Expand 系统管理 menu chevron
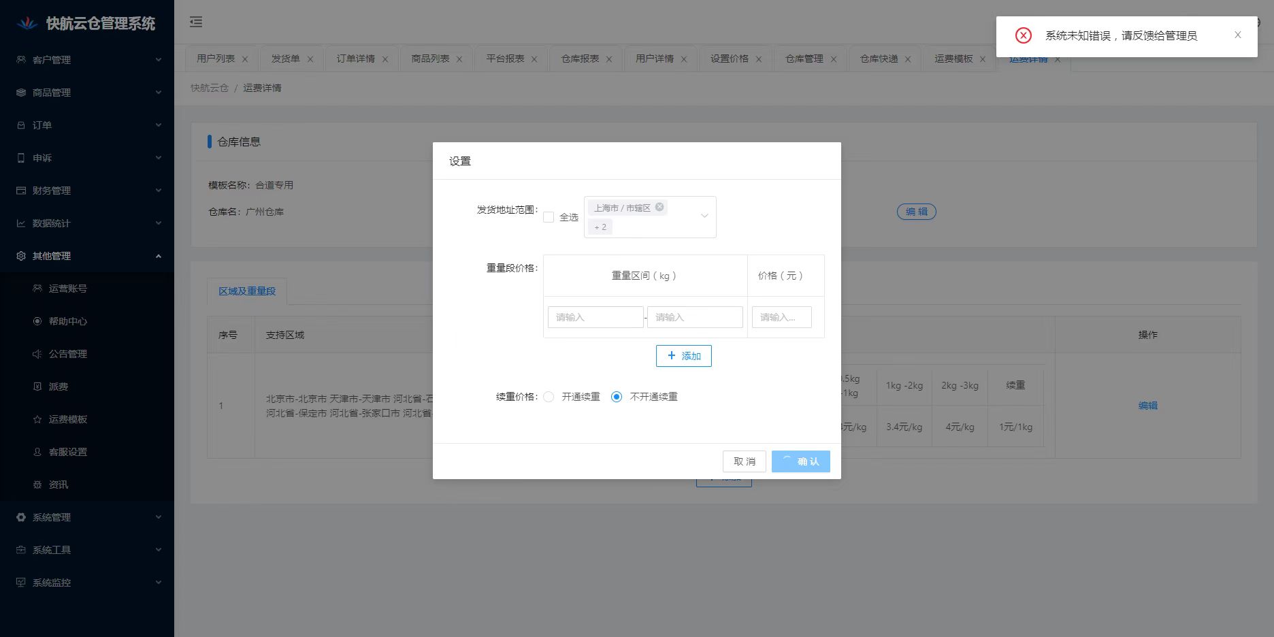This screenshot has height=637, width=1274. pyautogui.click(x=159, y=517)
